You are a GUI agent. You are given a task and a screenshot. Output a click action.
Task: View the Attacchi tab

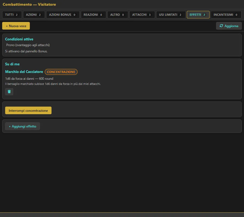tap(142, 15)
